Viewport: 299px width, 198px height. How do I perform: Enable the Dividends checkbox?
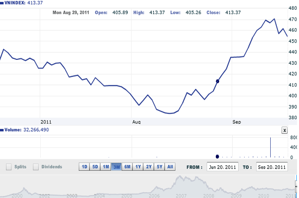(x=36, y=166)
